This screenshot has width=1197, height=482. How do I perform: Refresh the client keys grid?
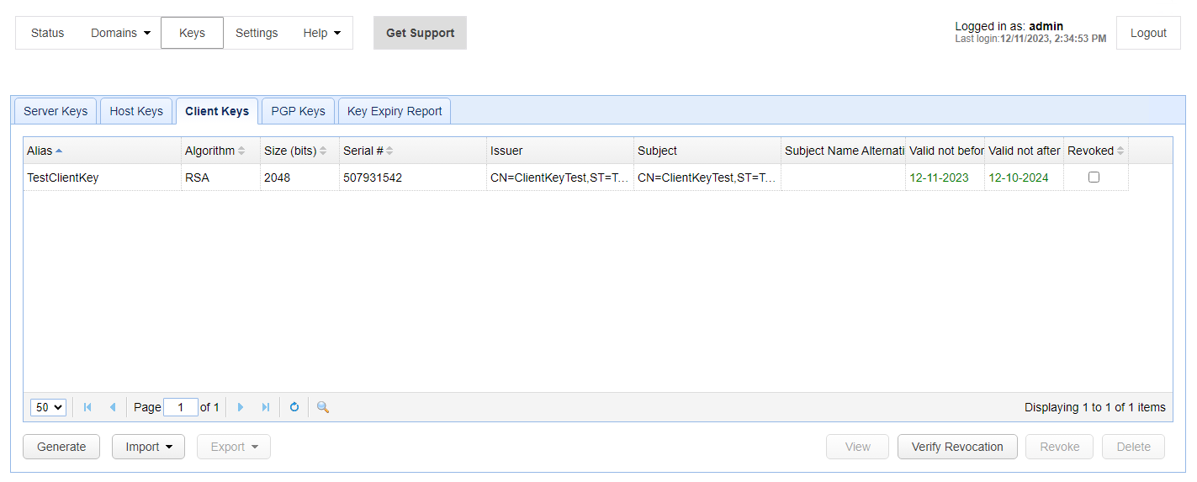coord(294,407)
